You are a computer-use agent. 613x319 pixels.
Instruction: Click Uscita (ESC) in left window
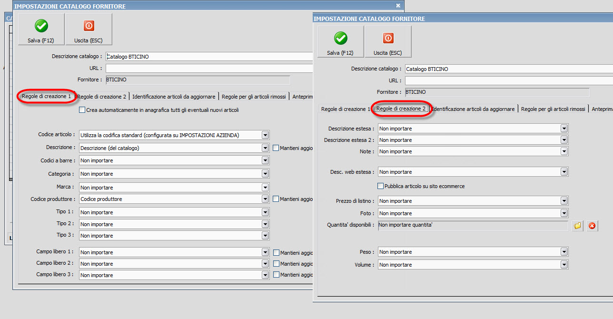pos(89,29)
